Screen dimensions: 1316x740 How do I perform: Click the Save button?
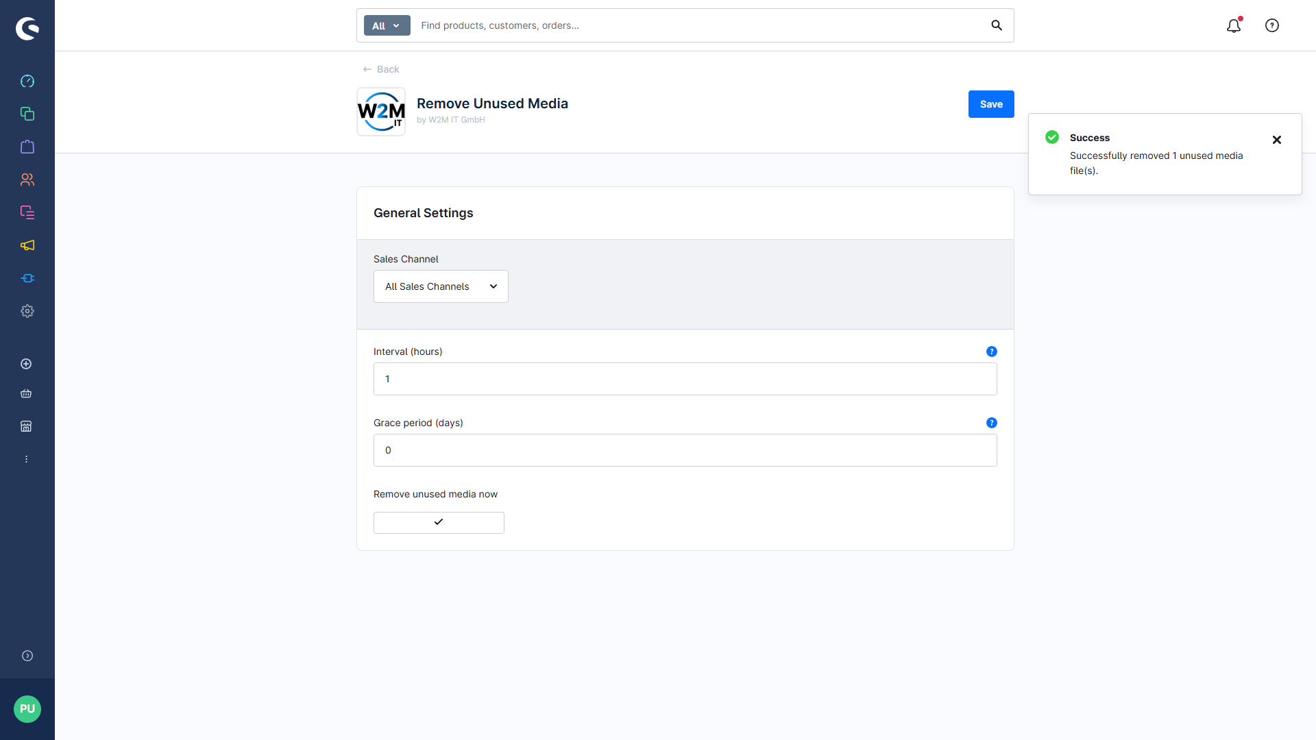[991, 104]
